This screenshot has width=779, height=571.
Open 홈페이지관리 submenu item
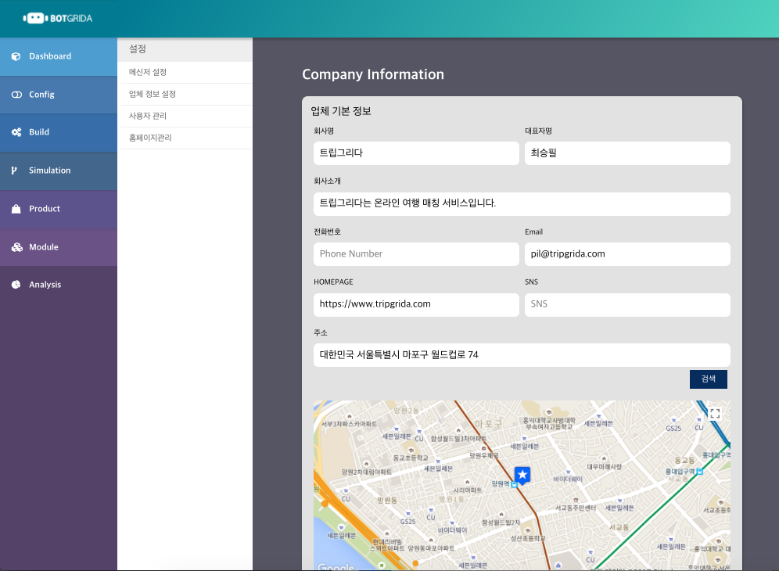(185, 138)
